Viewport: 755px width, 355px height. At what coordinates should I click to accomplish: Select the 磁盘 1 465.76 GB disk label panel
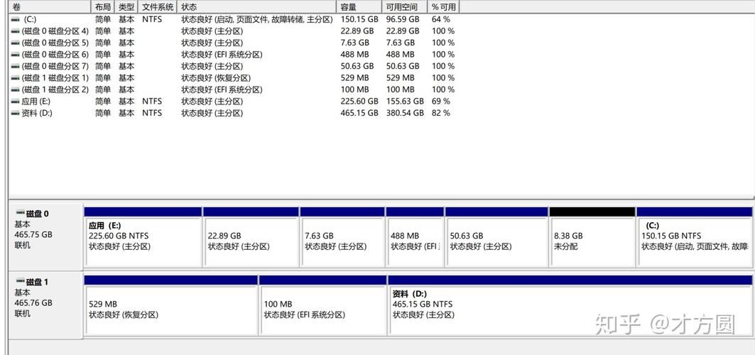[45, 305]
